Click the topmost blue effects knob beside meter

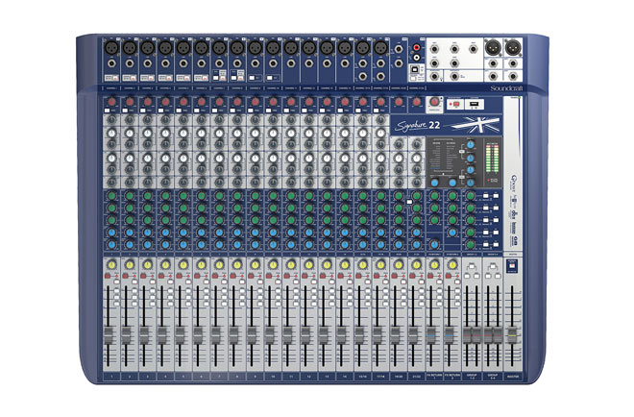[x=471, y=145]
